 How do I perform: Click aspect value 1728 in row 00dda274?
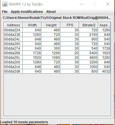(104, 48)
